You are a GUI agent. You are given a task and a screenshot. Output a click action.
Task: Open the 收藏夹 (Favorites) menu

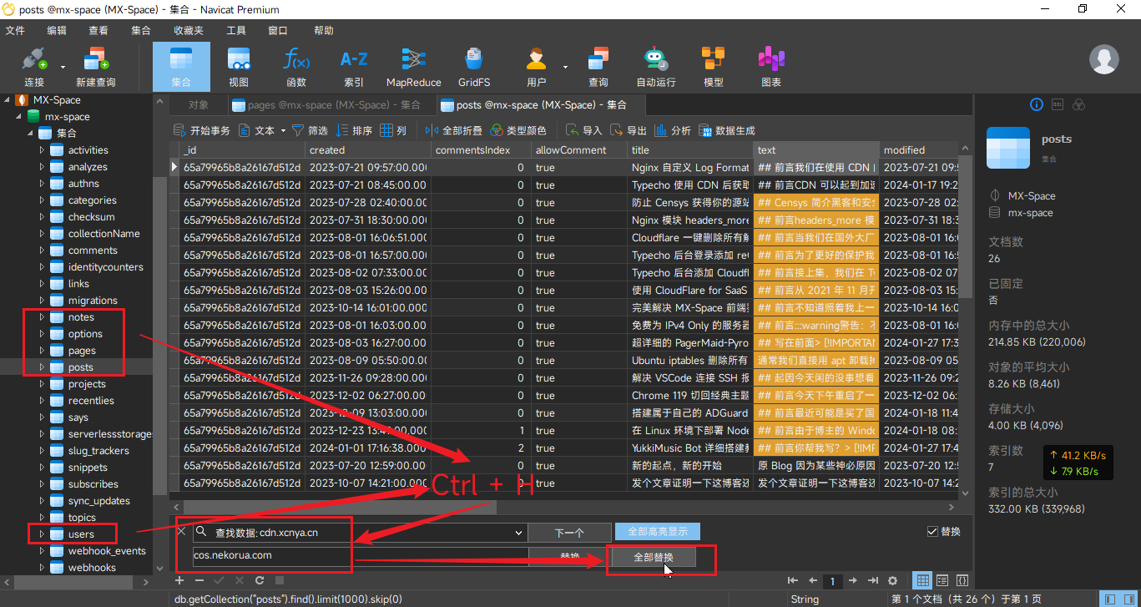189,30
